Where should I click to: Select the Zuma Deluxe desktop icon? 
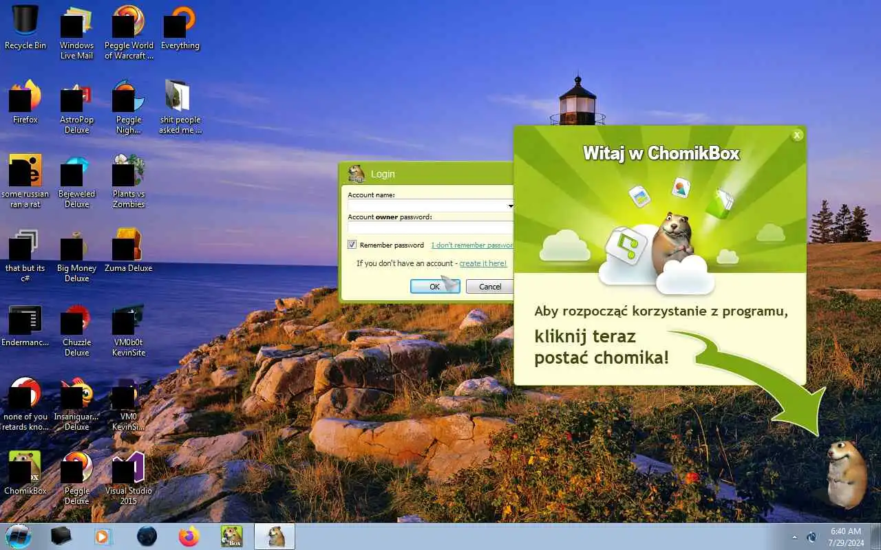pyautogui.click(x=129, y=250)
